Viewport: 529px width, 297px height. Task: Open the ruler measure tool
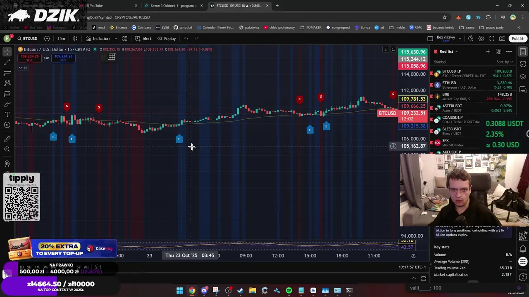7,139
